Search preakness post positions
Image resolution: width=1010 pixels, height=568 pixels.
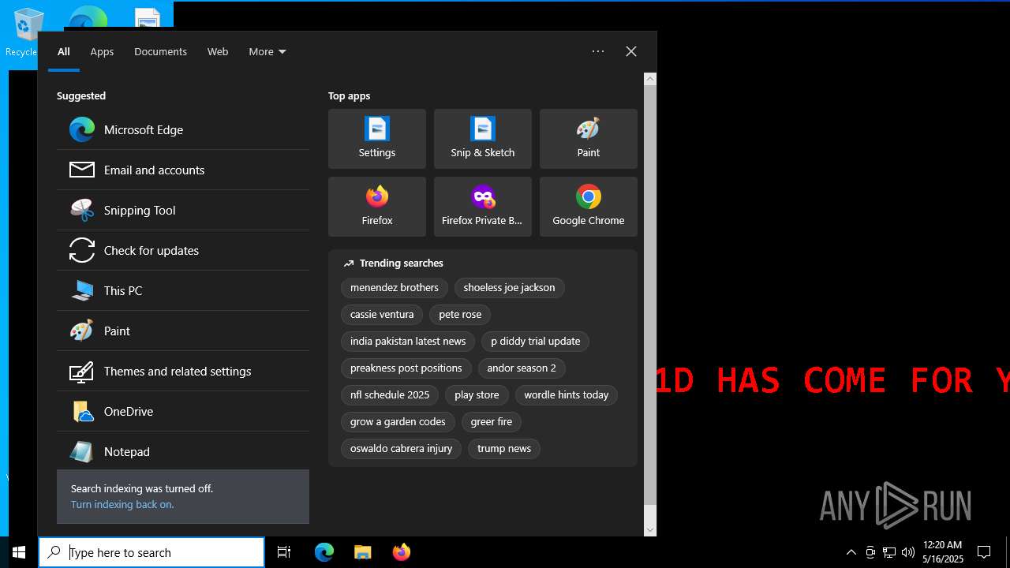(x=406, y=368)
